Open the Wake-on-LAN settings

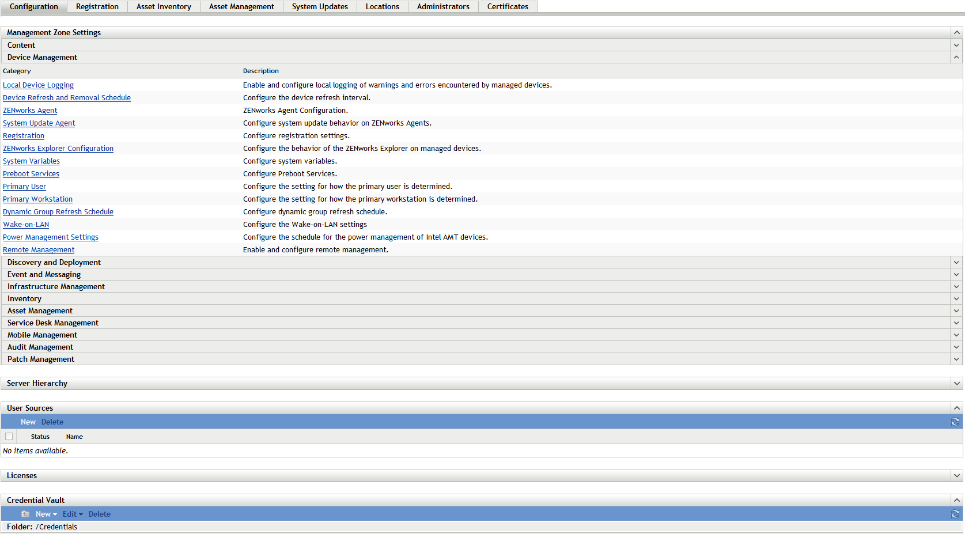[x=25, y=224]
